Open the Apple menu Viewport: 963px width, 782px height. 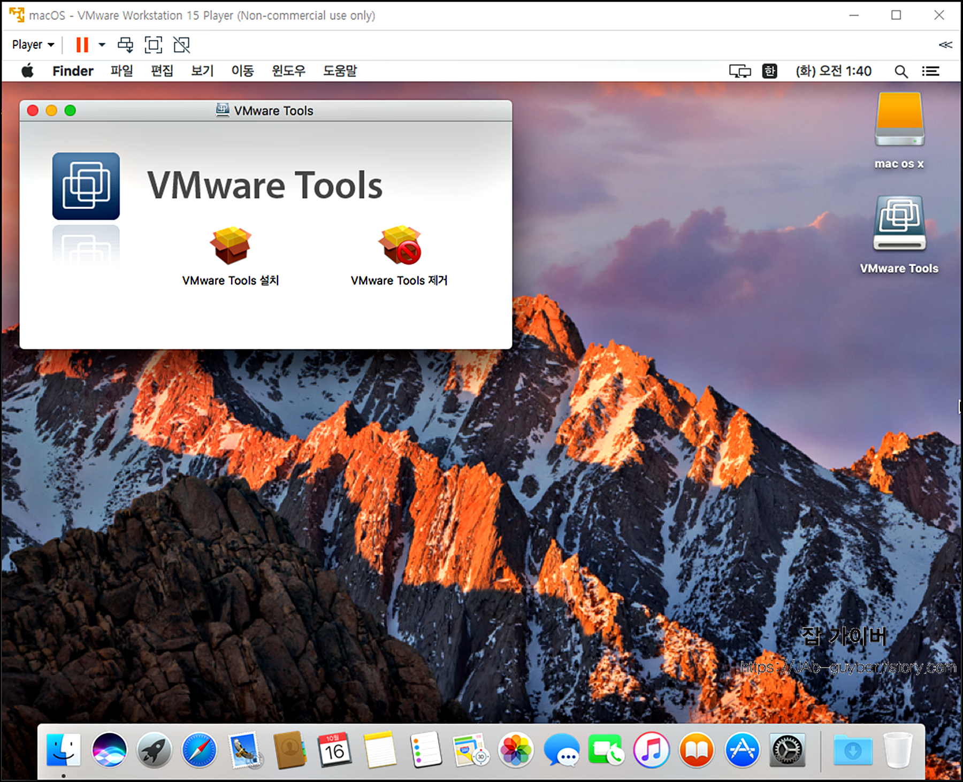click(27, 71)
